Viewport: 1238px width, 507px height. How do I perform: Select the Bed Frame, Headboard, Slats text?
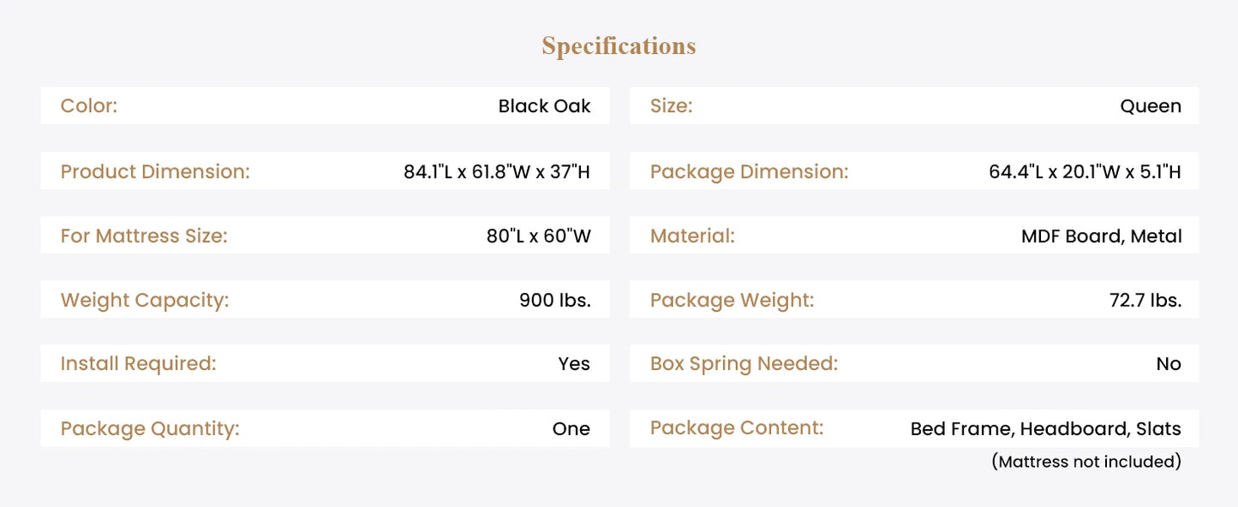pyautogui.click(x=1045, y=429)
